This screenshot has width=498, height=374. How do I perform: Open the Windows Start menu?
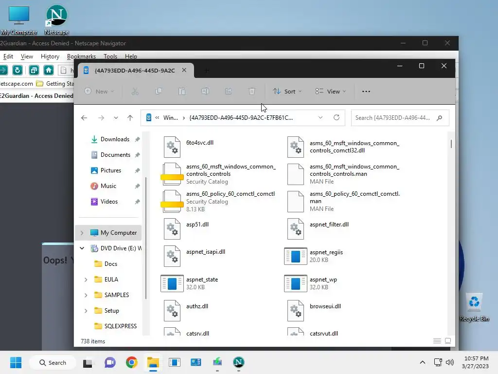pos(16,362)
